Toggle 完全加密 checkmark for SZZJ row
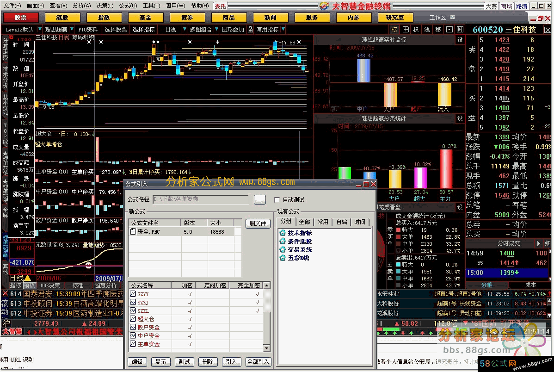The height and width of the screenshot is (372, 554). click(257, 303)
